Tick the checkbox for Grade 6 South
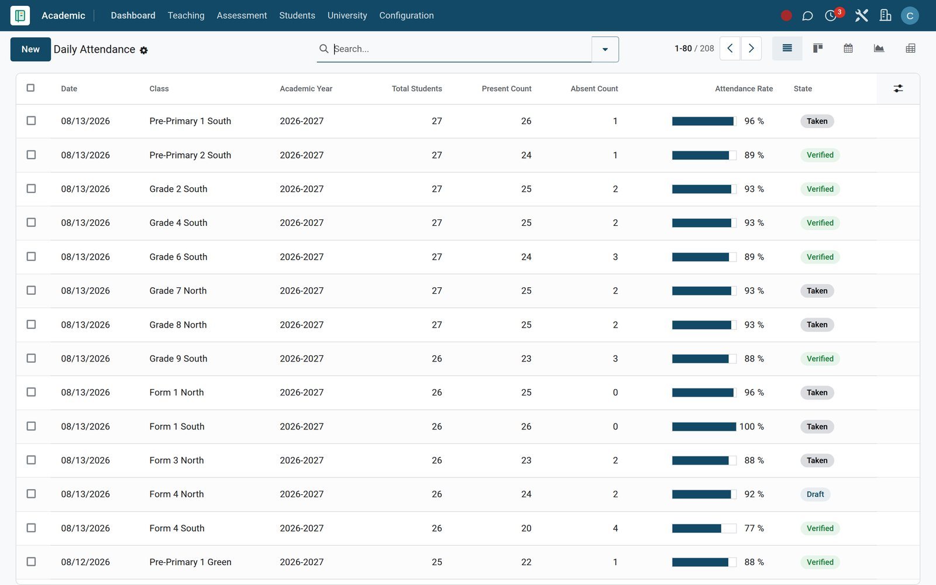 [x=31, y=256]
